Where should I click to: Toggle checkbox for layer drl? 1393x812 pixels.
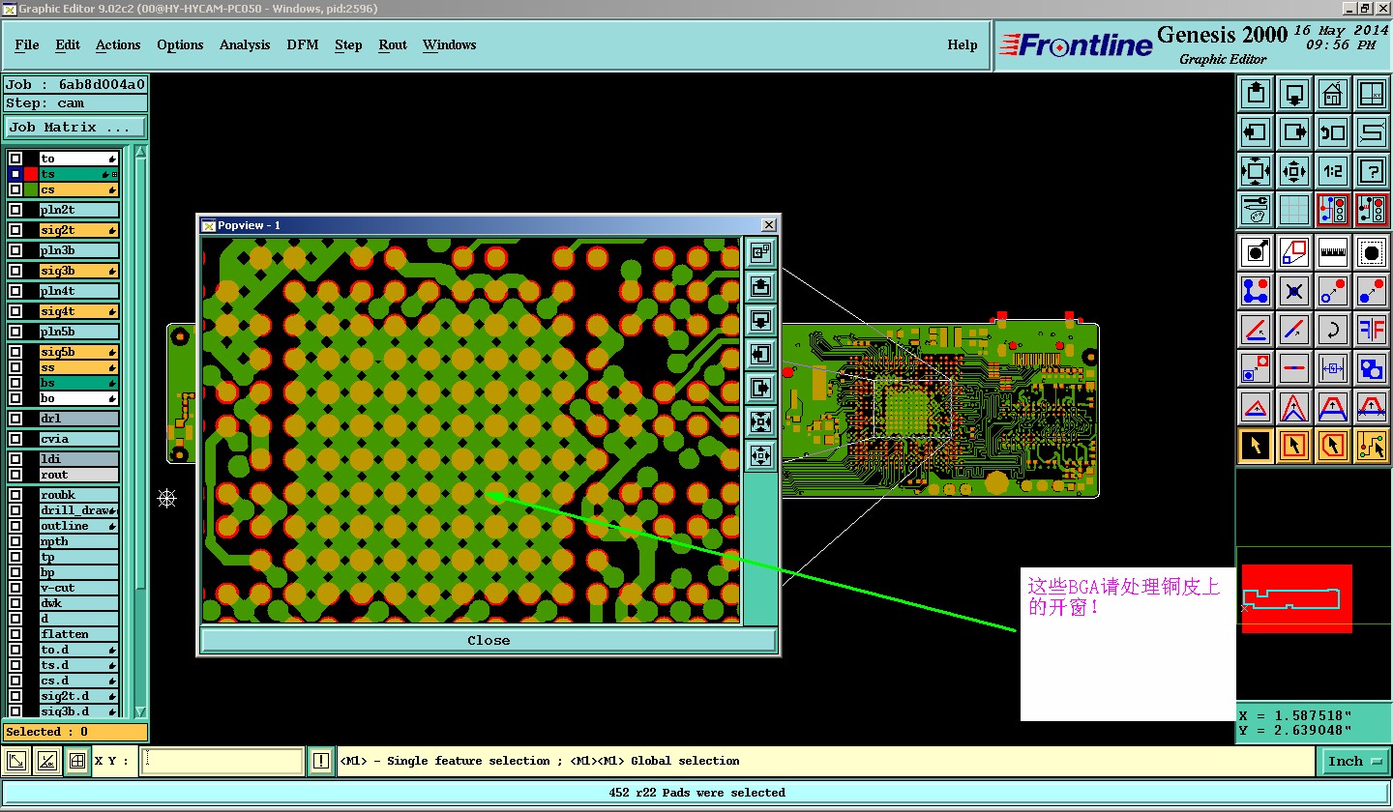[x=15, y=419]
